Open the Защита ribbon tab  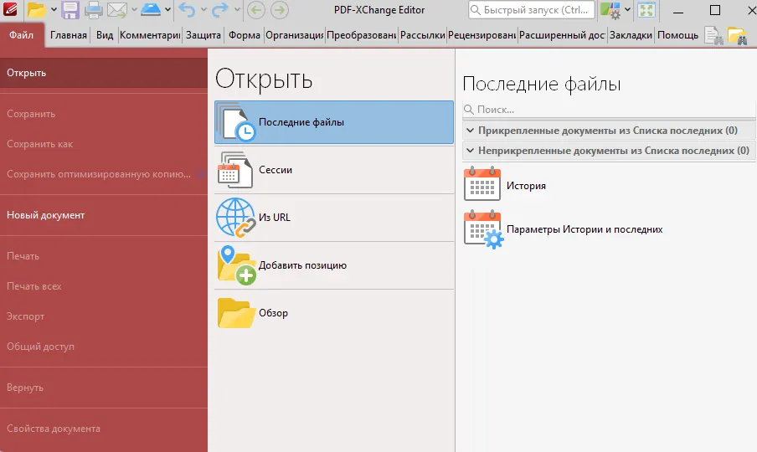203,35
